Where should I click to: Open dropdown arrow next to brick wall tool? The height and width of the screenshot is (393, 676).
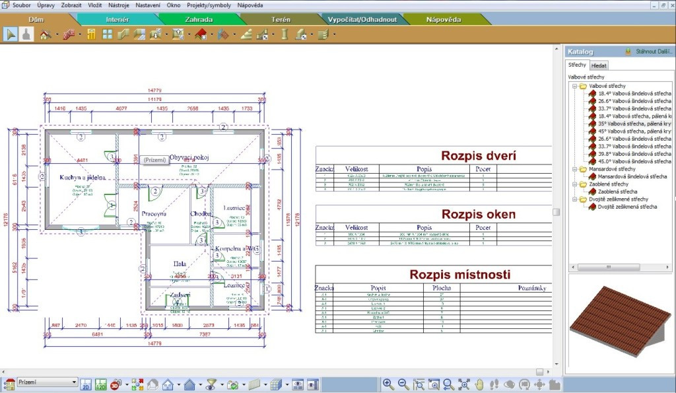[80, 35]
